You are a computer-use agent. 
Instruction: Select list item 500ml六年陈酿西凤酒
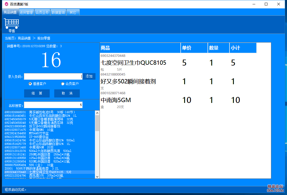pos(49,151)
